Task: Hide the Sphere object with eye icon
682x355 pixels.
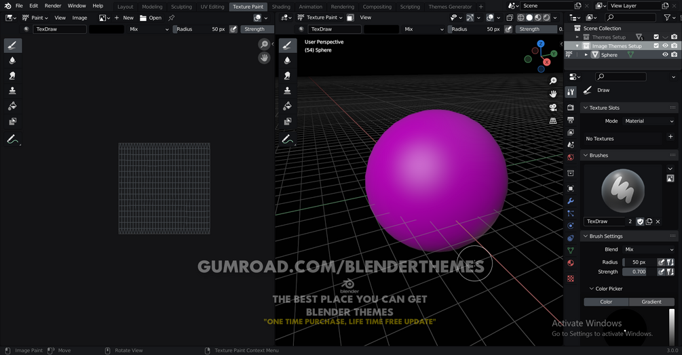Action: point(665,55)
